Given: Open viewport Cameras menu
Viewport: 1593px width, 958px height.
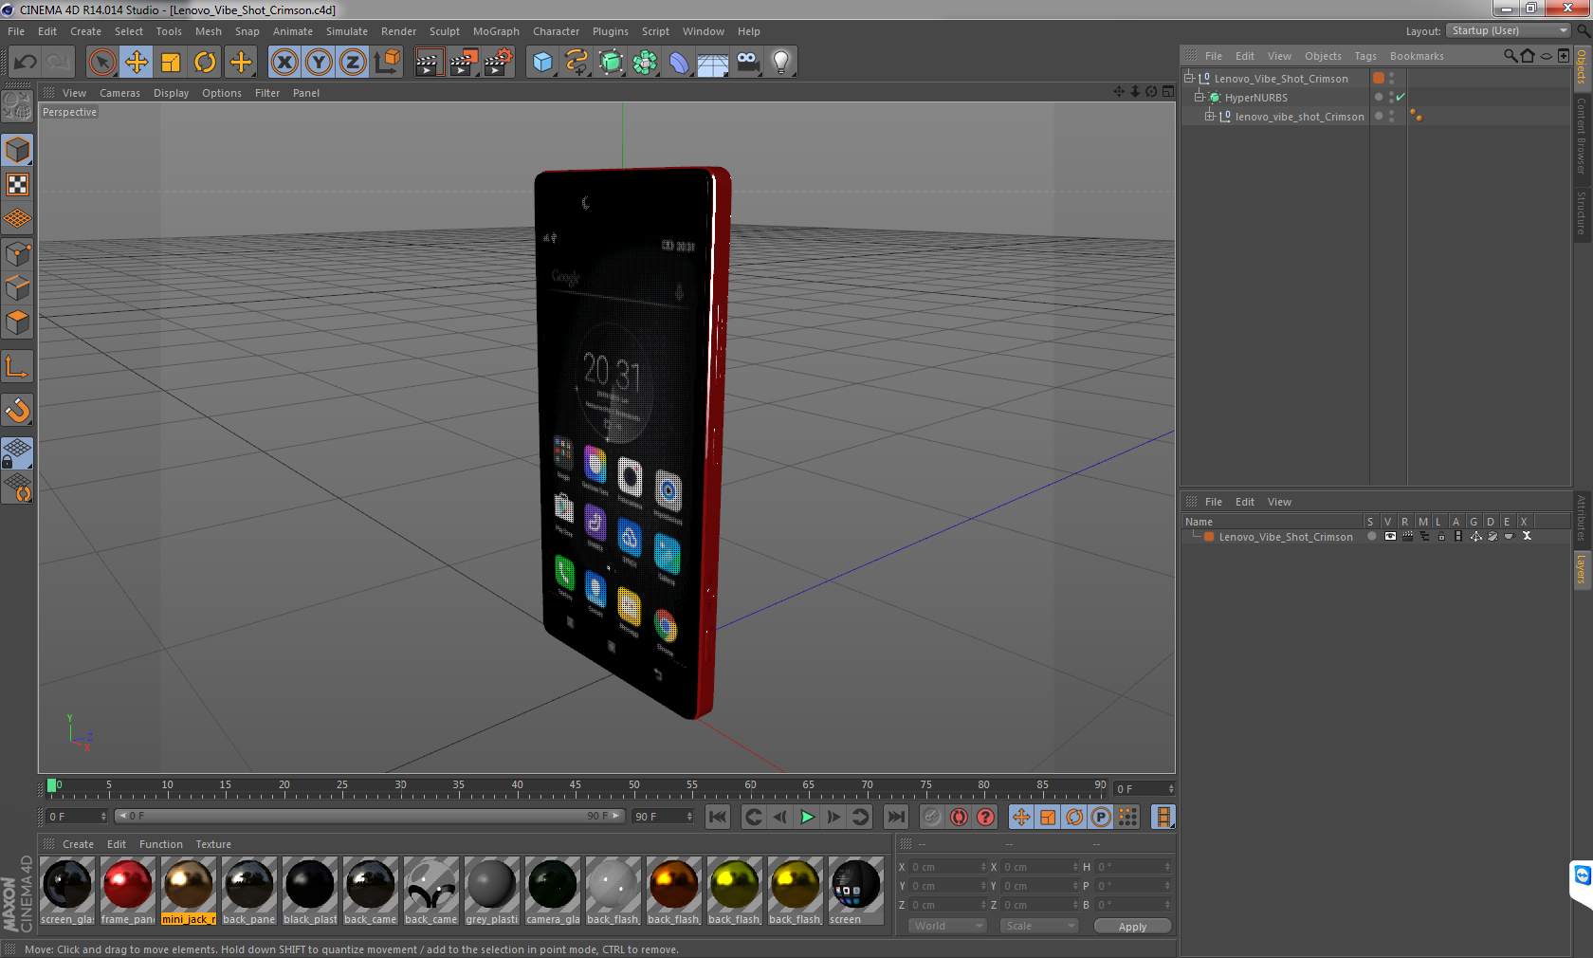Looking at the screenshot, I should point(119,93).
